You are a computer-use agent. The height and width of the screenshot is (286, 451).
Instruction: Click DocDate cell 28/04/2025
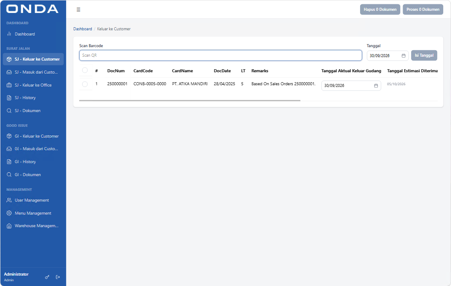point(224,84)
